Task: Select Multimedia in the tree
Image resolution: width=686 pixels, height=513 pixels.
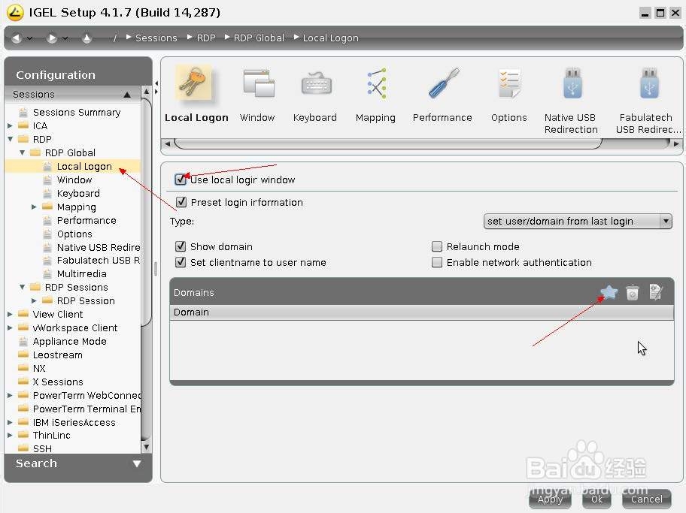Action: click(x=82, y=274)
